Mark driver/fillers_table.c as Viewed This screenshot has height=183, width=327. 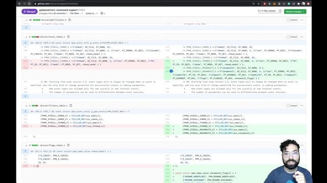click(292, 106)
